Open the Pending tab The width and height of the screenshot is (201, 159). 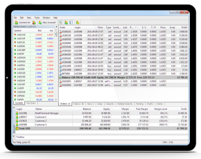pyautogui.click(x=140, y=104)
